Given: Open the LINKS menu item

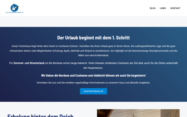Looking at the screenshot, I should [163, 8].
